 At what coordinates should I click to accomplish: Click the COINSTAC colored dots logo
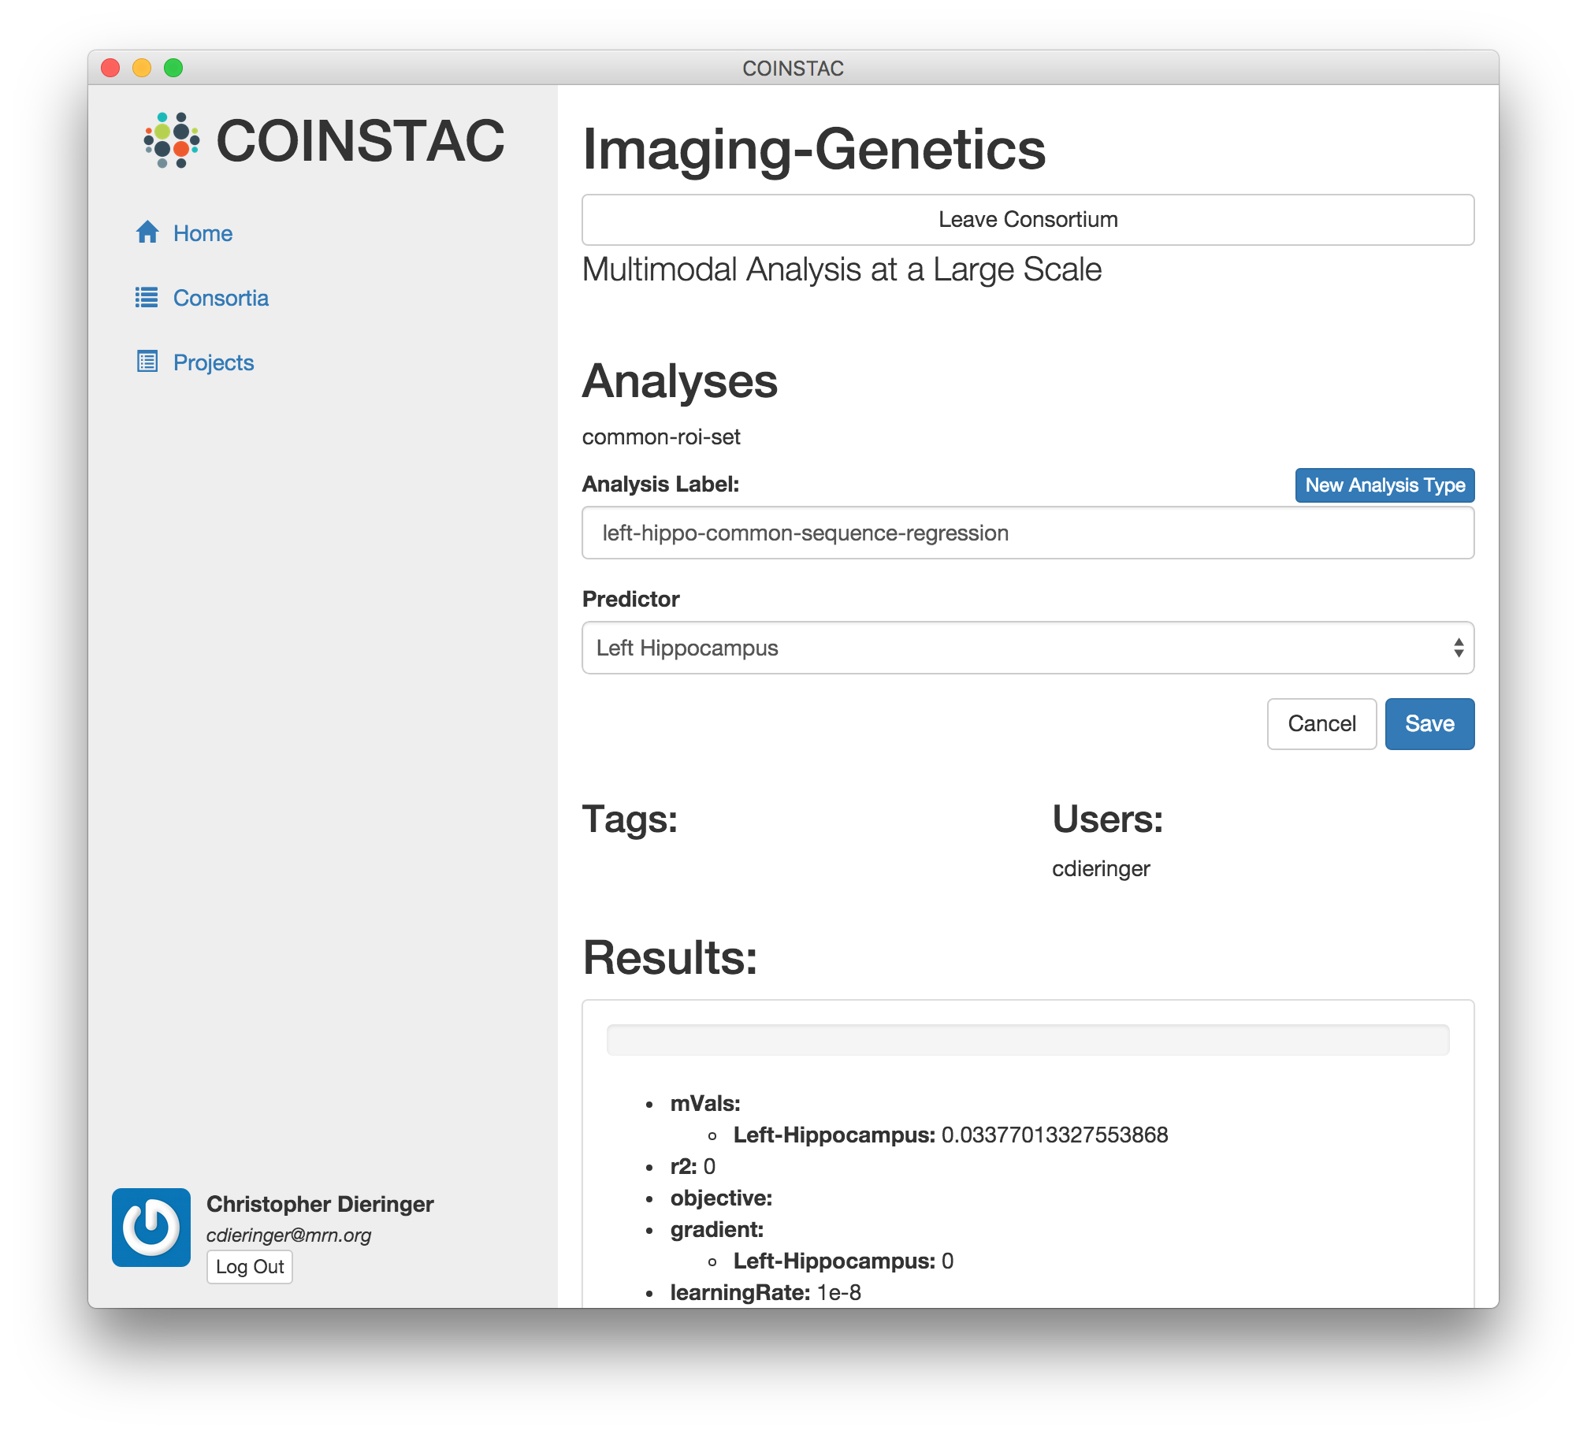[x=171, y=140]
